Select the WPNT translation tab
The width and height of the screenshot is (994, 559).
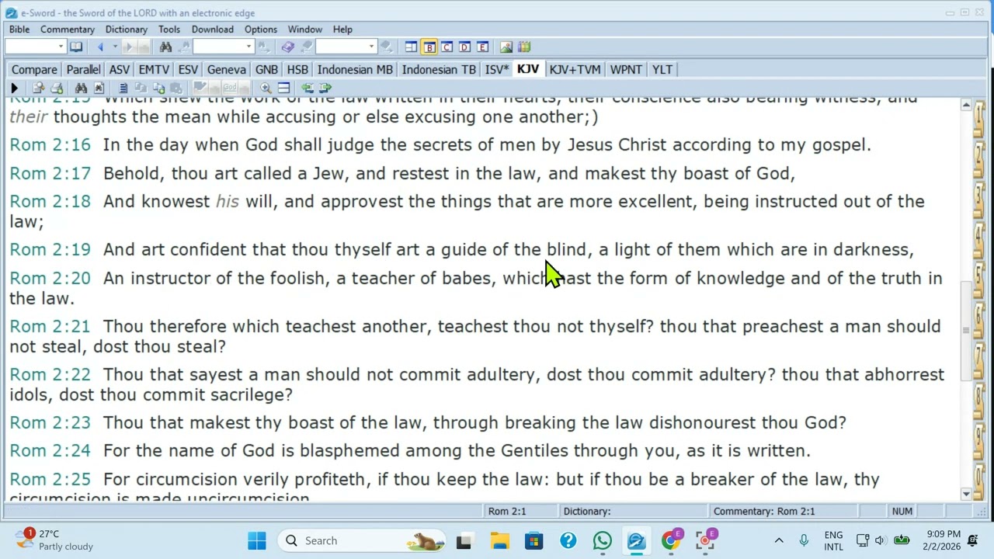pos(626,70)
